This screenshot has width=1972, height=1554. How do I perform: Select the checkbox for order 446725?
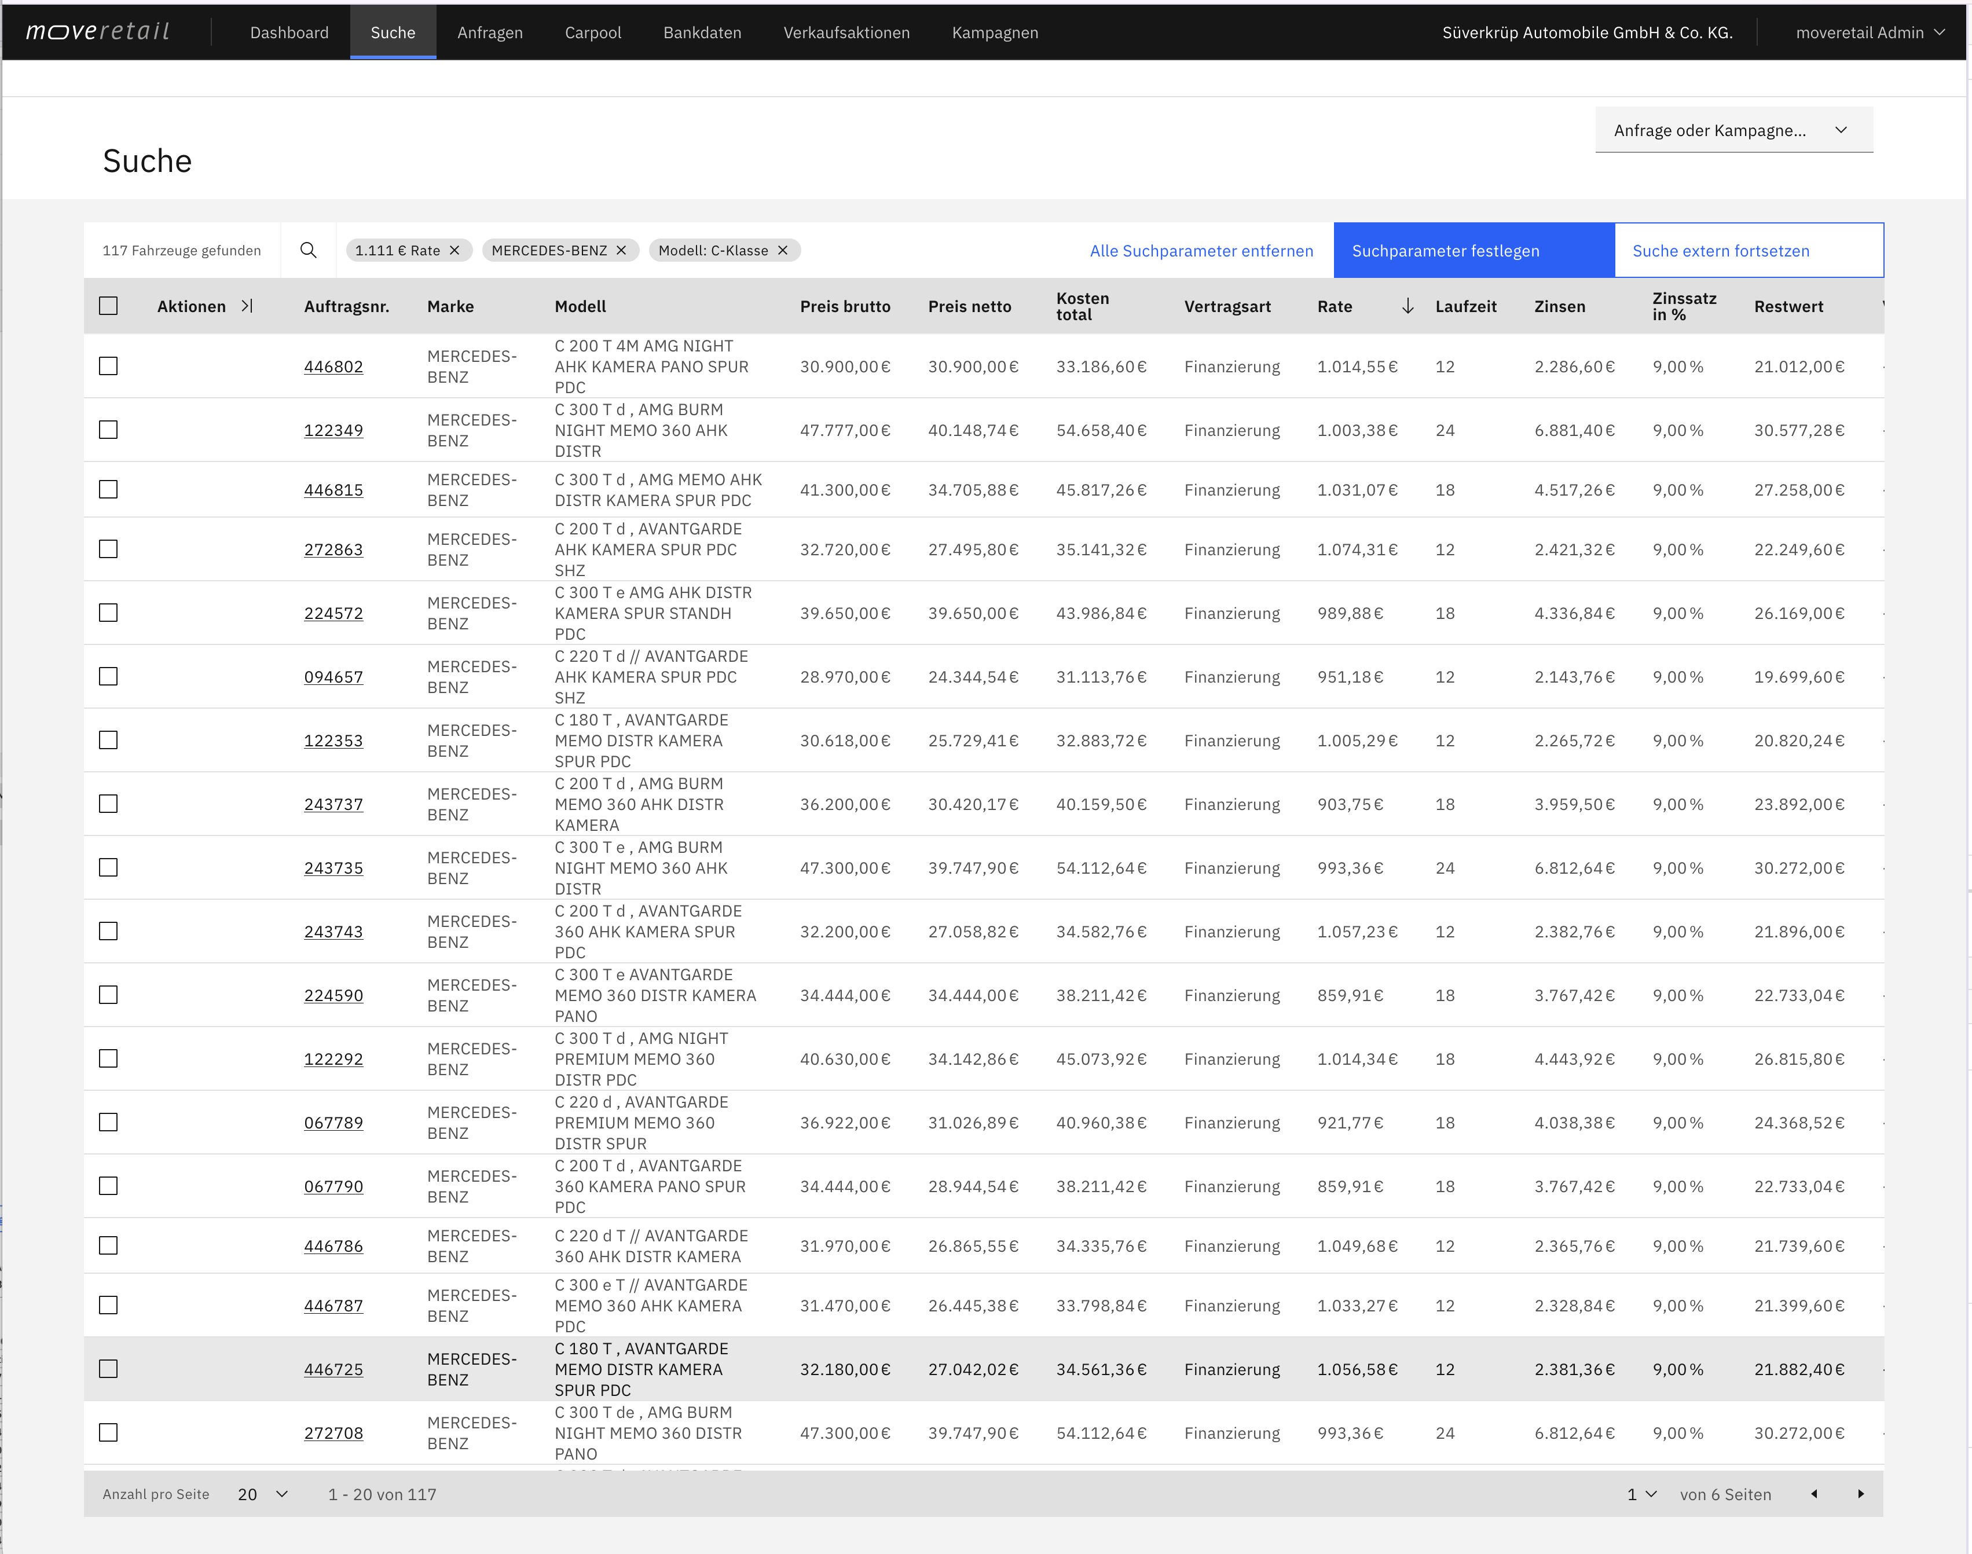coord(108,1368)
